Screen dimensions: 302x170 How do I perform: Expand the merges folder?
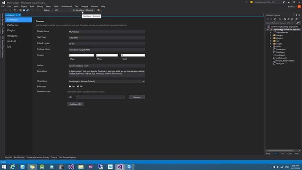(270, 35)
